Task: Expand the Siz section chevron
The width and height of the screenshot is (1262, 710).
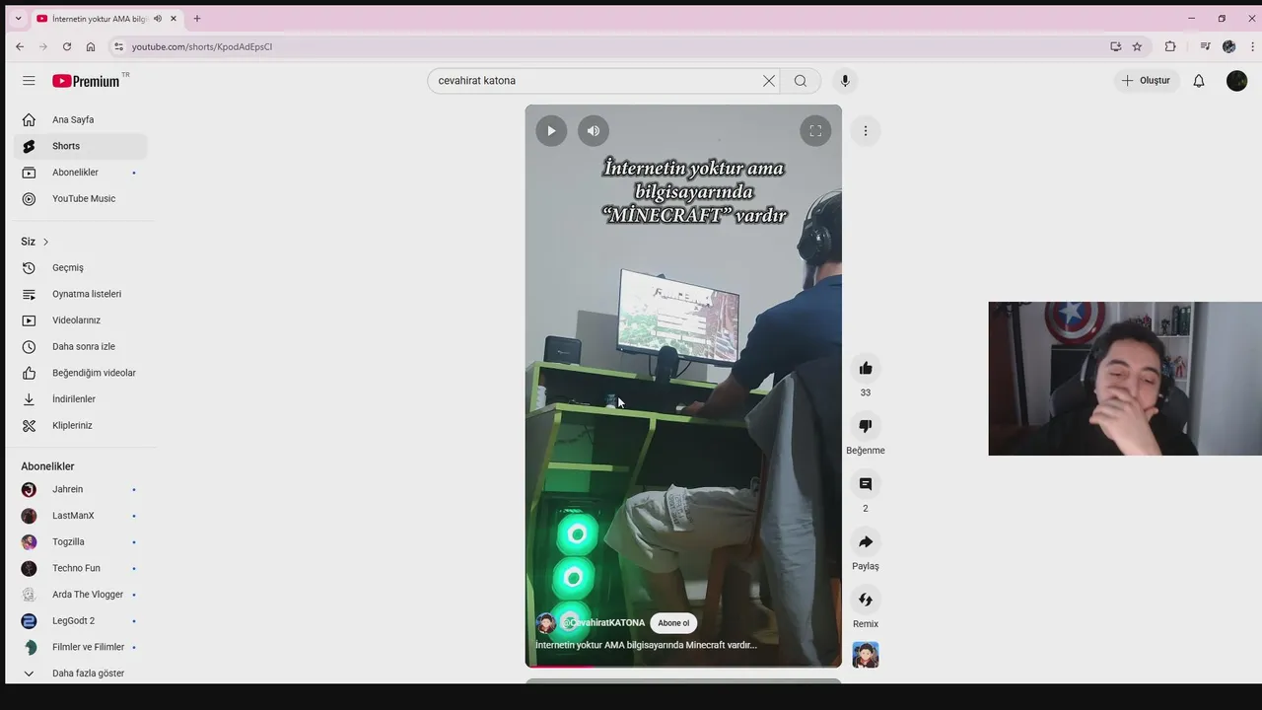Action: [x=45, y=242]
